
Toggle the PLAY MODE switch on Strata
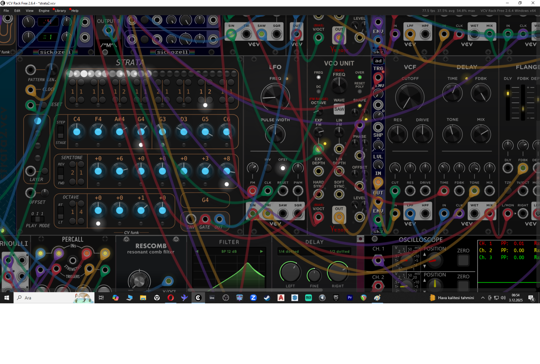click(x=37, y=219)
